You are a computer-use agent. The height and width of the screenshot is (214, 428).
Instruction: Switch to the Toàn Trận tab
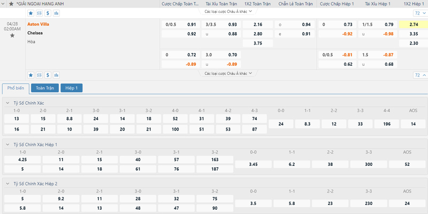coord(45,88)
